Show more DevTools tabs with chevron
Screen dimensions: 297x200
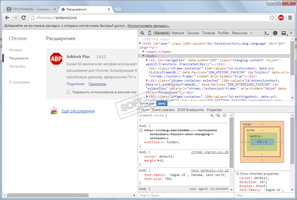[251, 33]
